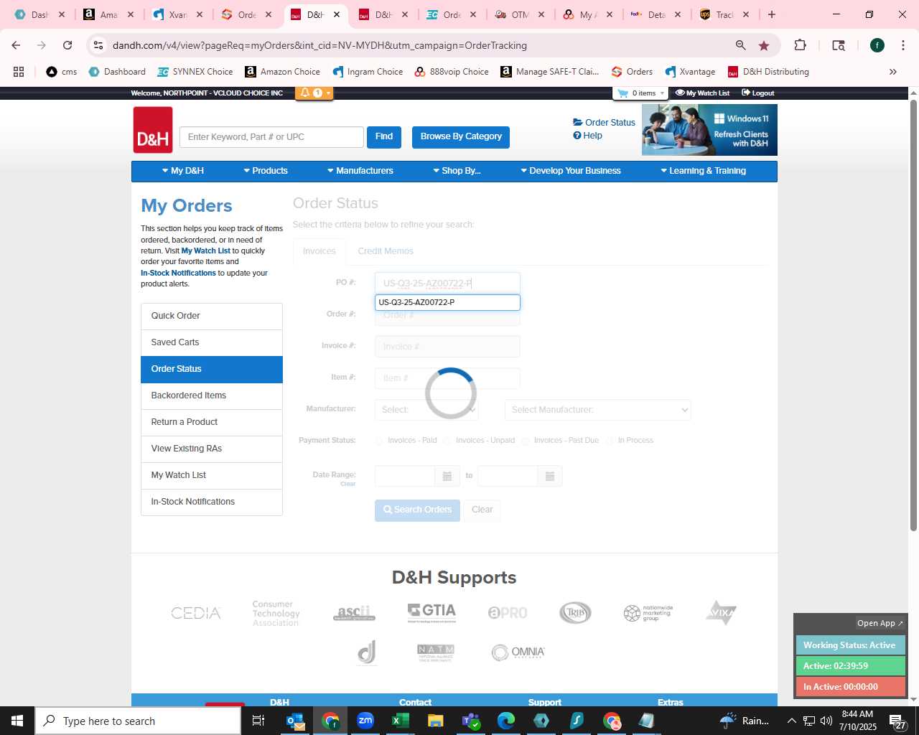Screen dimensions: 919x735
Task: Open Quick Order in sidebar
Action: tap(212, 316)
